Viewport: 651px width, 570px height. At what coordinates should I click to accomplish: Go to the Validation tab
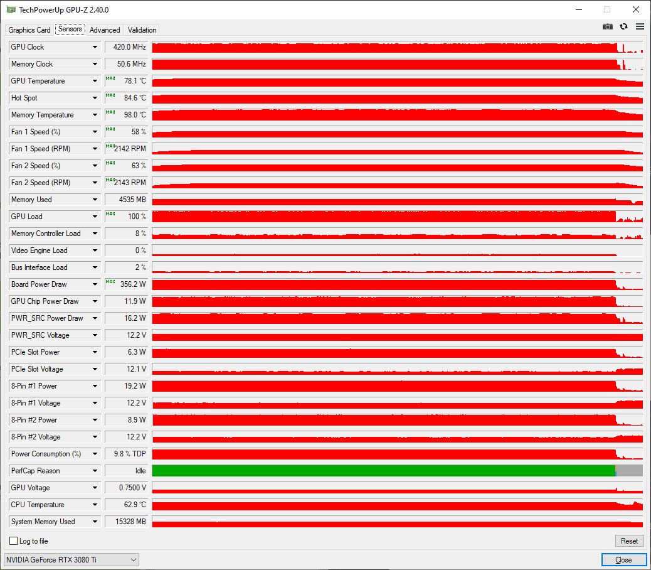[142, 30]
